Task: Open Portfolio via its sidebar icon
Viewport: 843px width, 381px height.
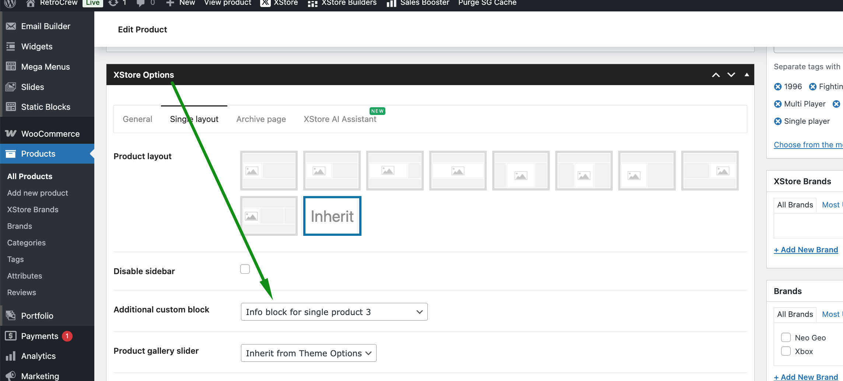Action: pos(11,315)
